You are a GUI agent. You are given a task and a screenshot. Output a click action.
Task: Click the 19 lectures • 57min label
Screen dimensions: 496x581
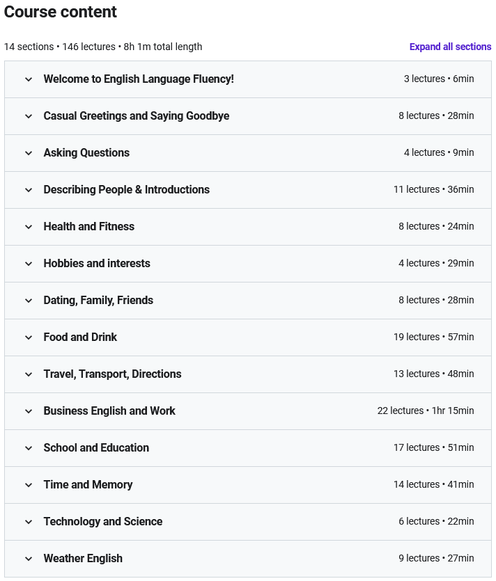pos(434,337)
